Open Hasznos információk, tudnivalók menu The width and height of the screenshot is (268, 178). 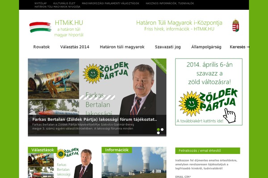pos(170,4)
